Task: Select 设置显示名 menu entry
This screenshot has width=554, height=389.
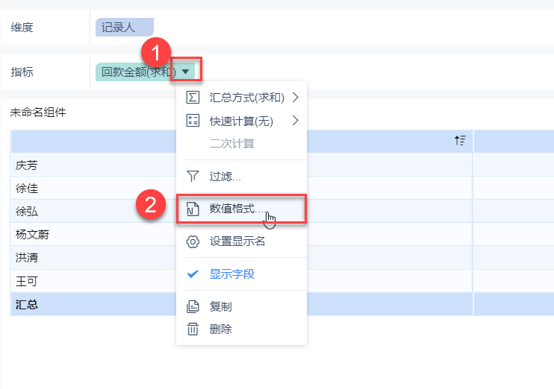Action: [237, 241]
